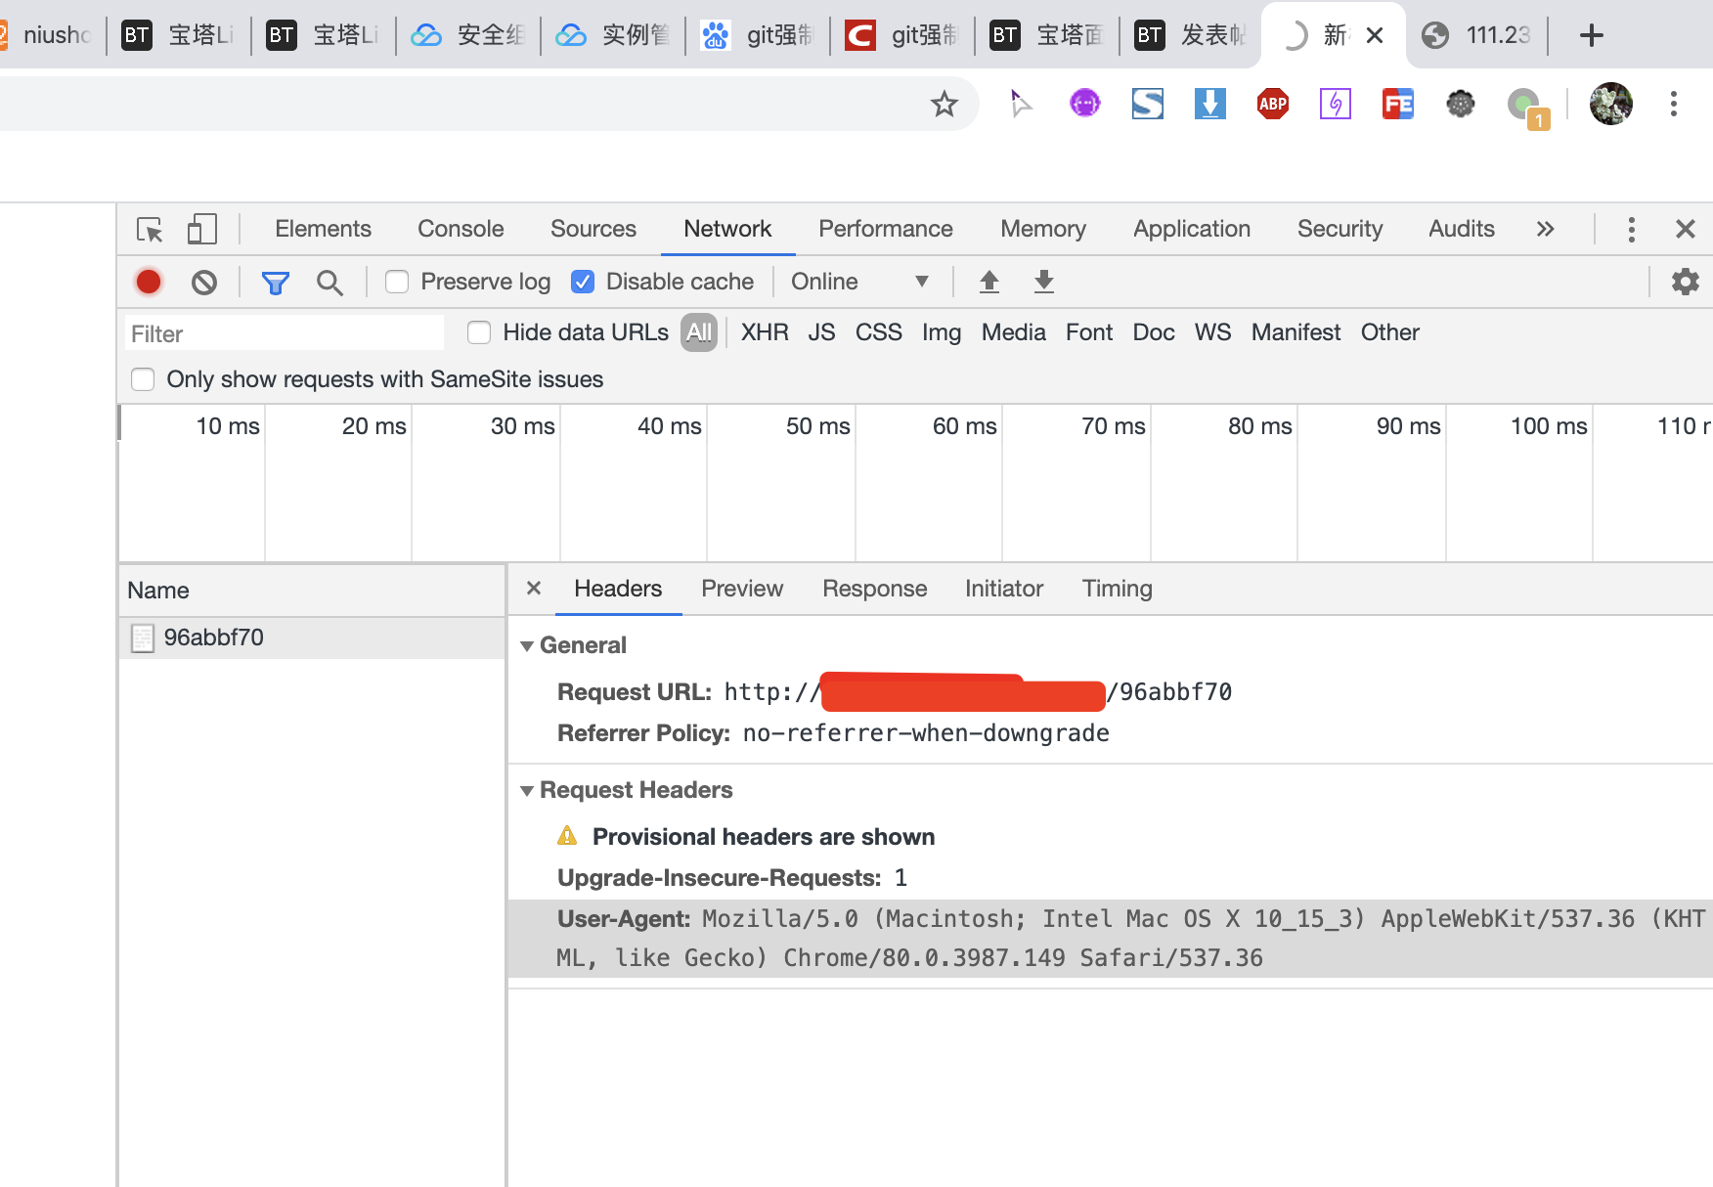The width and height of the screenshot is (1713, 1187).
Task: Click the extension icon with badge 1
Action: (1527, 107)
